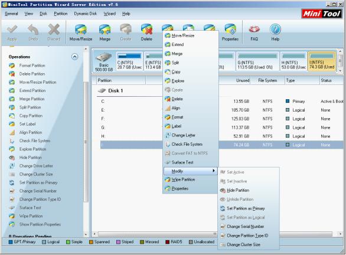This screenshot has width=346, height=255.
Task: Select the Basic 500.00 GB disk icon
Action: click(x=104, y=61)
